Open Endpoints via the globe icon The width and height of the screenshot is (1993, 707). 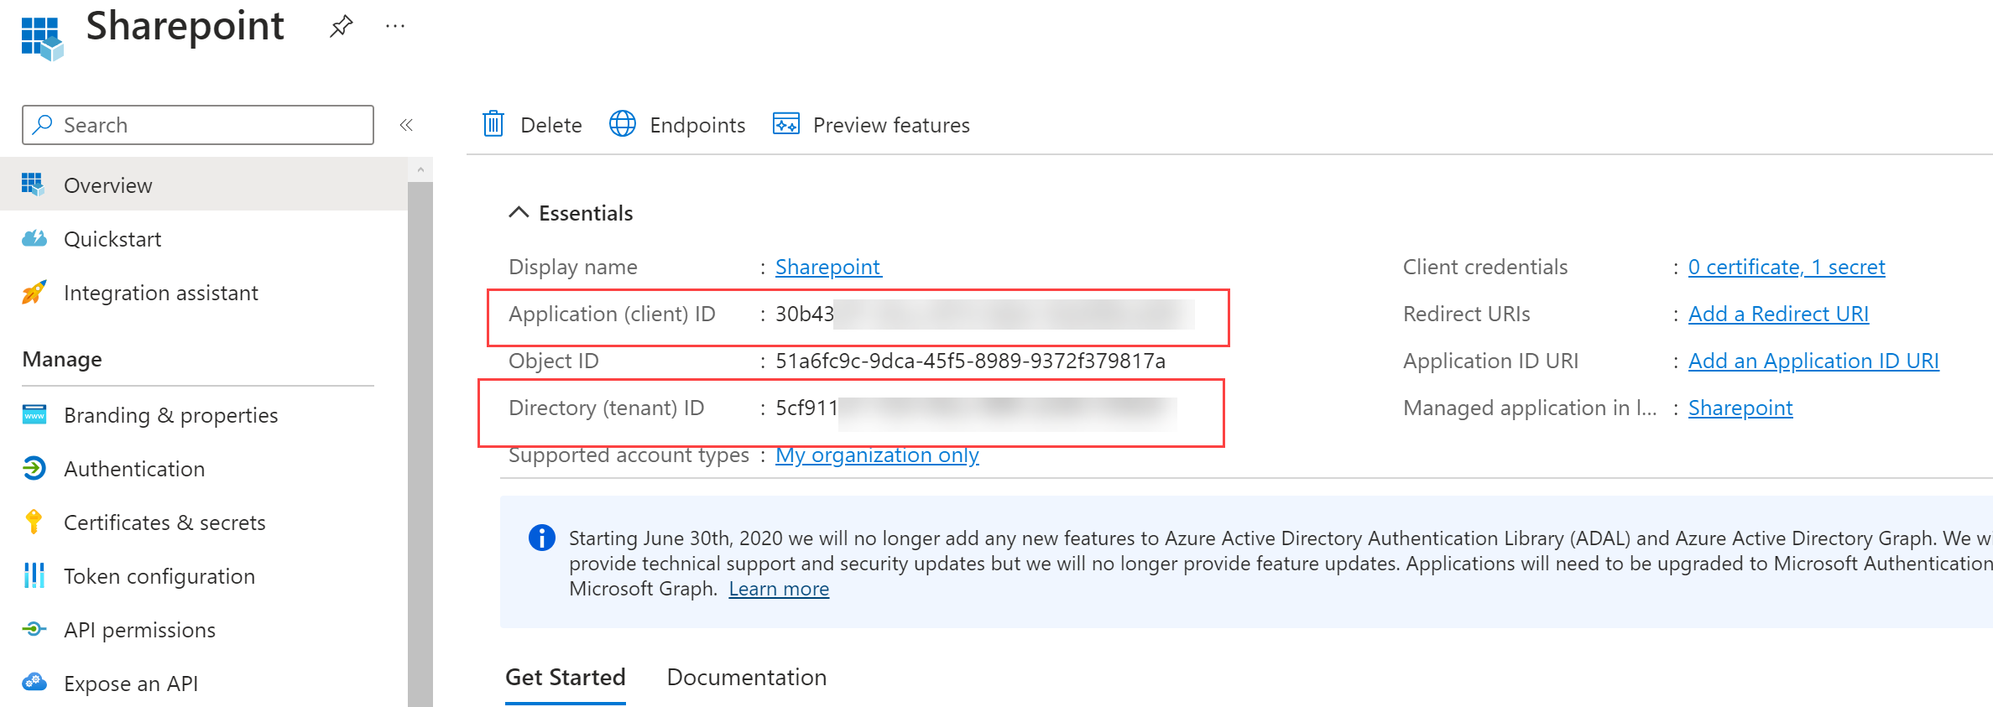coord(623,124)
